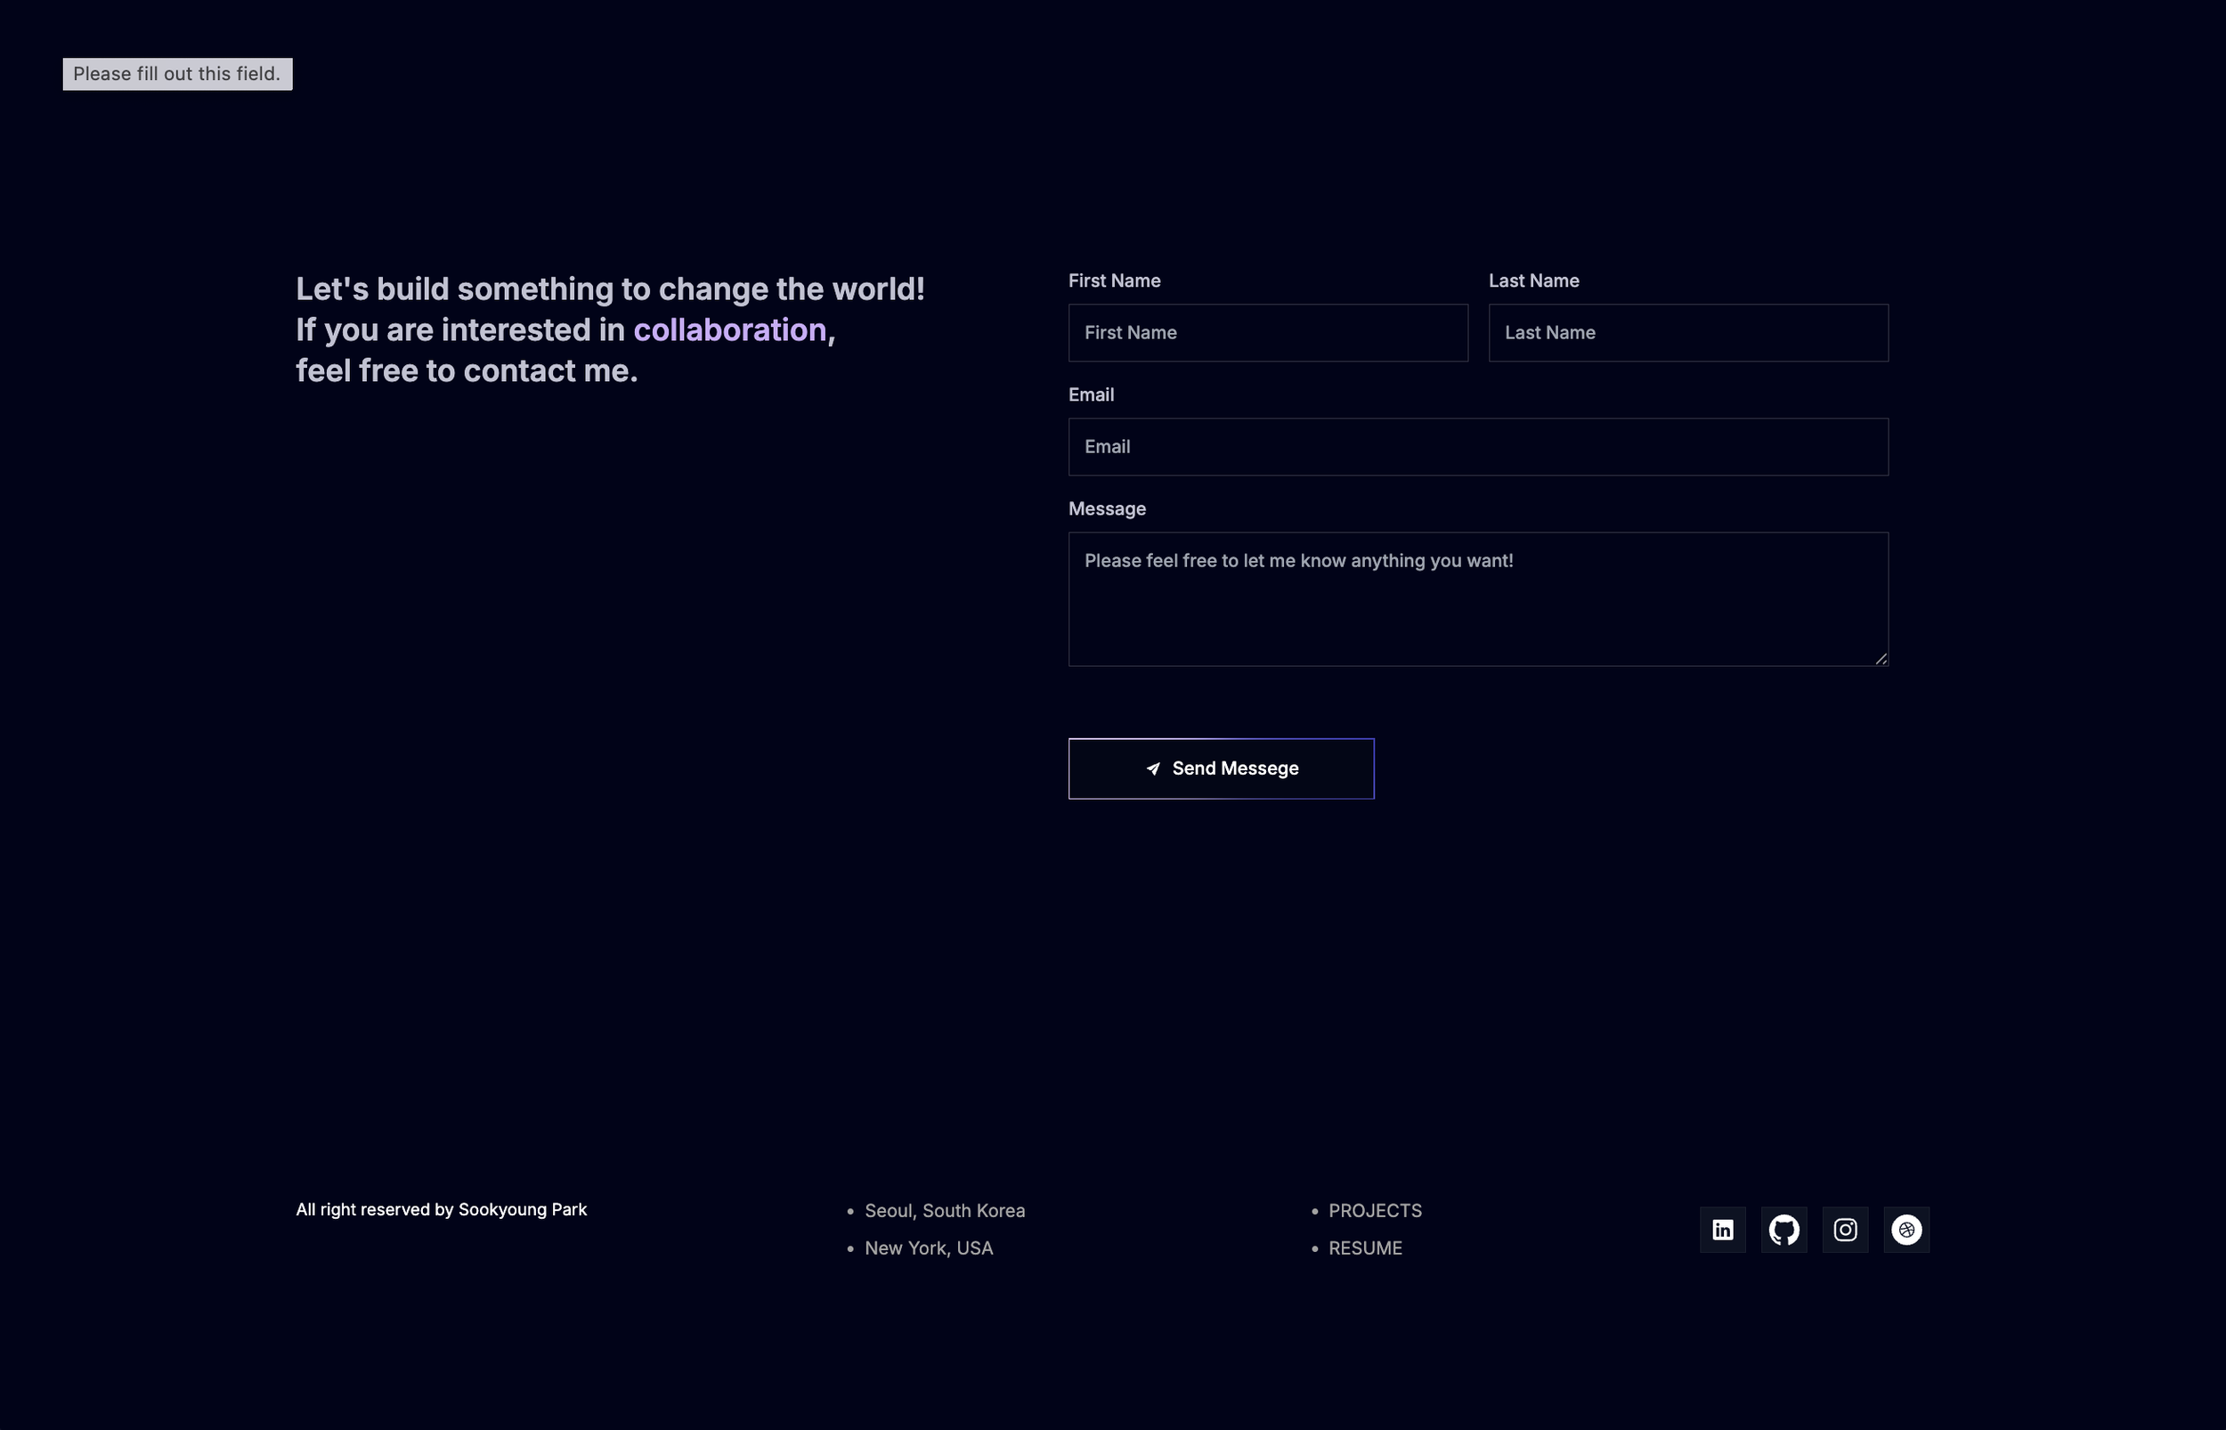The height and width of the screenshot is (1430, 2226).
Task: Open the GitHub profile icon
Action: pyautogui.click(x=1783, y=1230)
